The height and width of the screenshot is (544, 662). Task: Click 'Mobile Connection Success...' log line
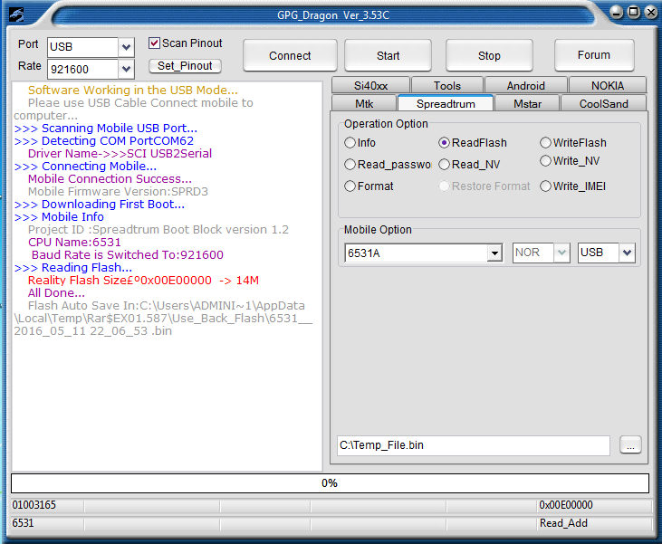coord(110,179)
